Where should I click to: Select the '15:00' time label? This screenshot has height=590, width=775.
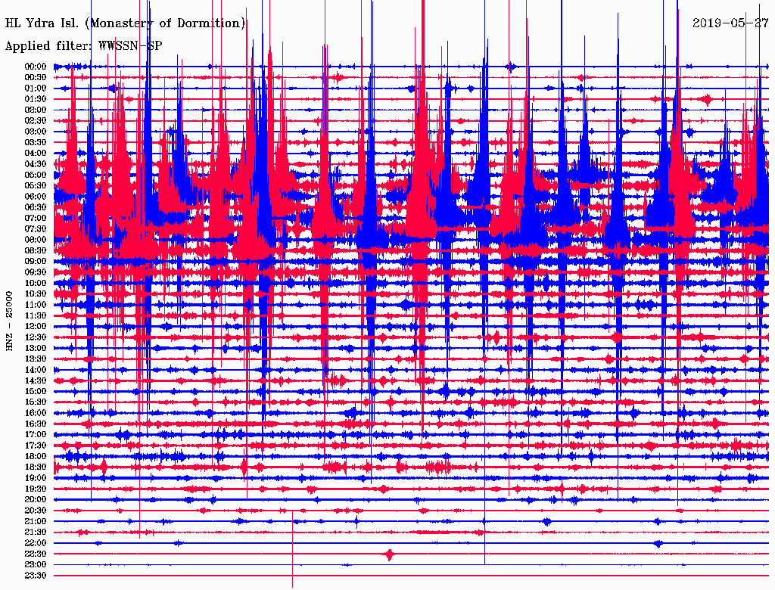[x=36, y=391]
